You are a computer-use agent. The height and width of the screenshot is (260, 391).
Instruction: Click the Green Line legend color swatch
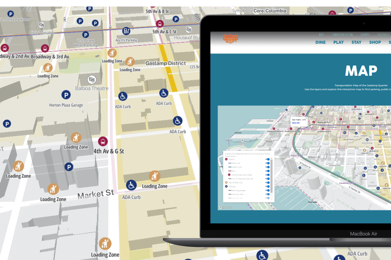230,167
